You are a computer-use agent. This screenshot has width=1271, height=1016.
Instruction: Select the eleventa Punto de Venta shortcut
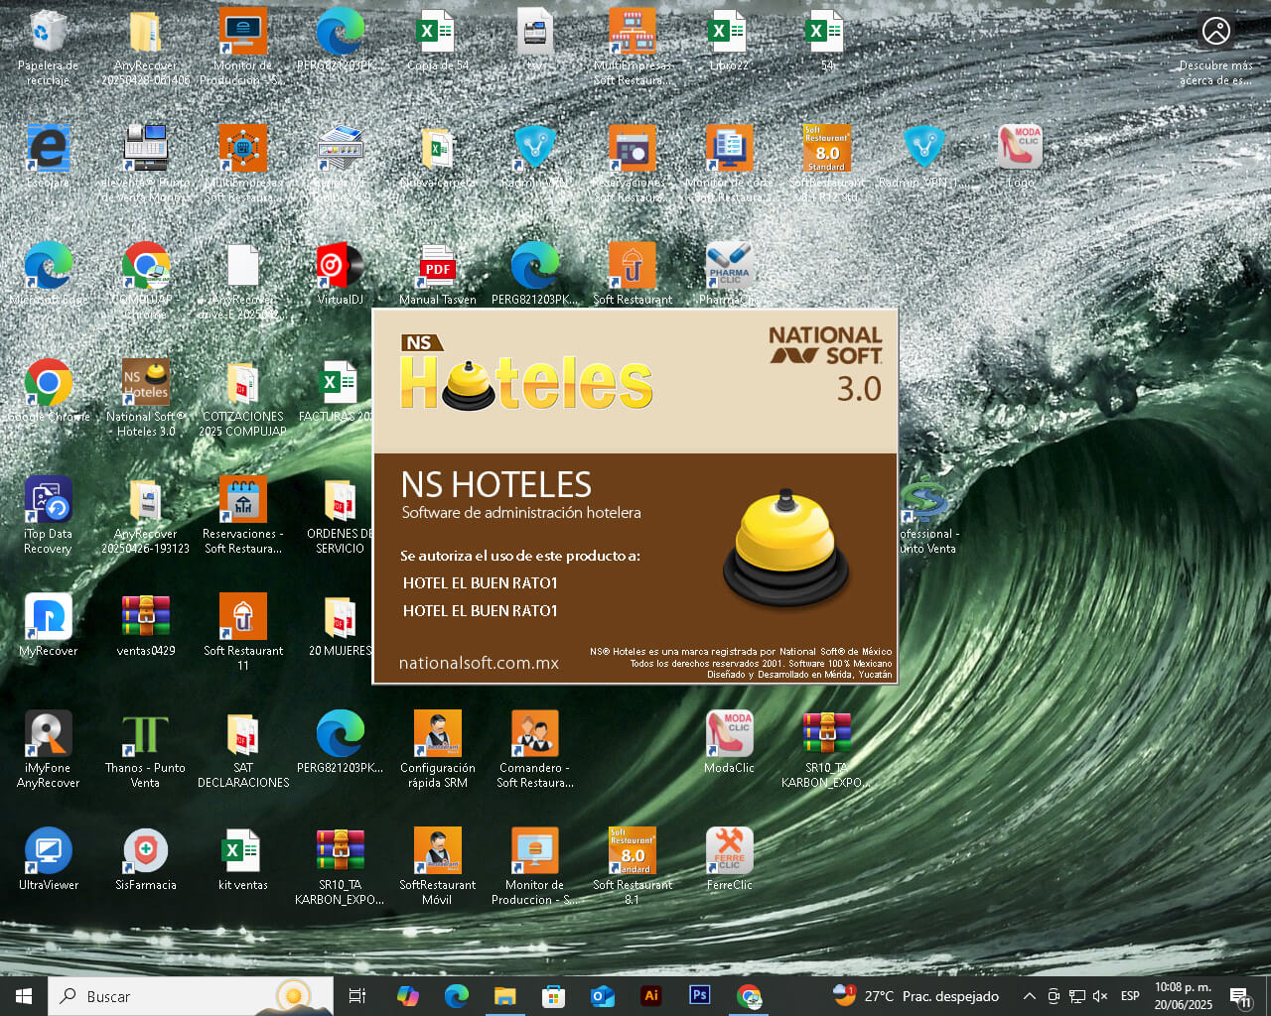145,164
